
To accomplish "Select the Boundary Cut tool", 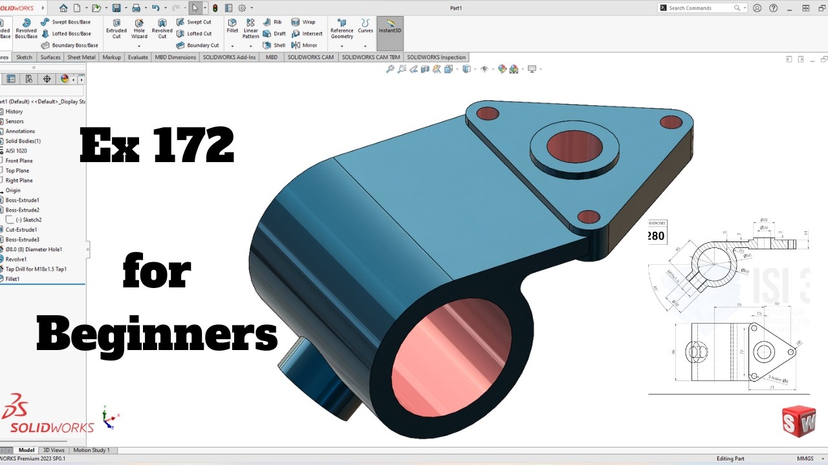I will click(197, 45).
